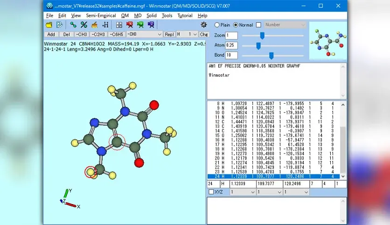Click the Bond slider handle
Viewport: 390px width, 225px height.
(272, 55)
